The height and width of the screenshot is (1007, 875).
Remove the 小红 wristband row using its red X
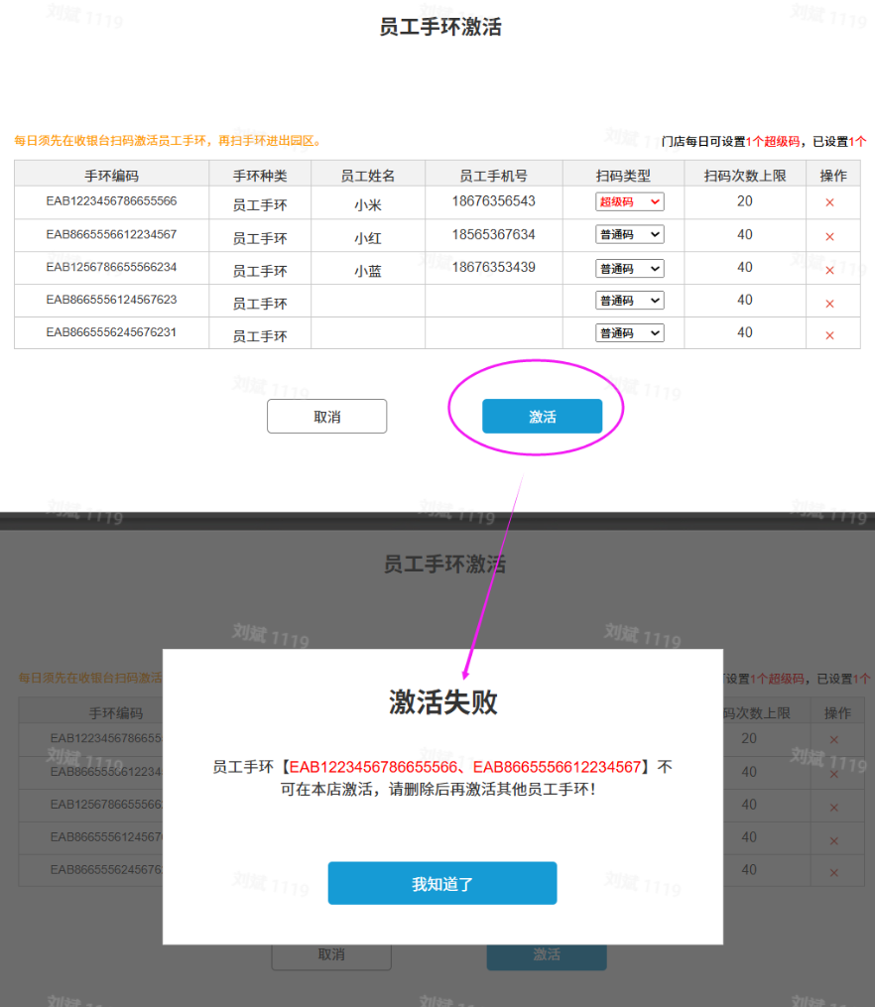[829, 237]
